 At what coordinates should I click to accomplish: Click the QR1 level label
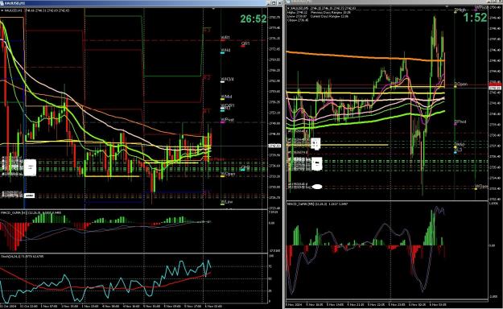245,43
